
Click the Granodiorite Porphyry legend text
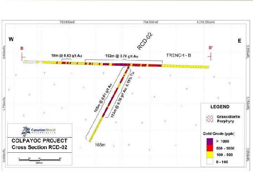click(228, 119)
